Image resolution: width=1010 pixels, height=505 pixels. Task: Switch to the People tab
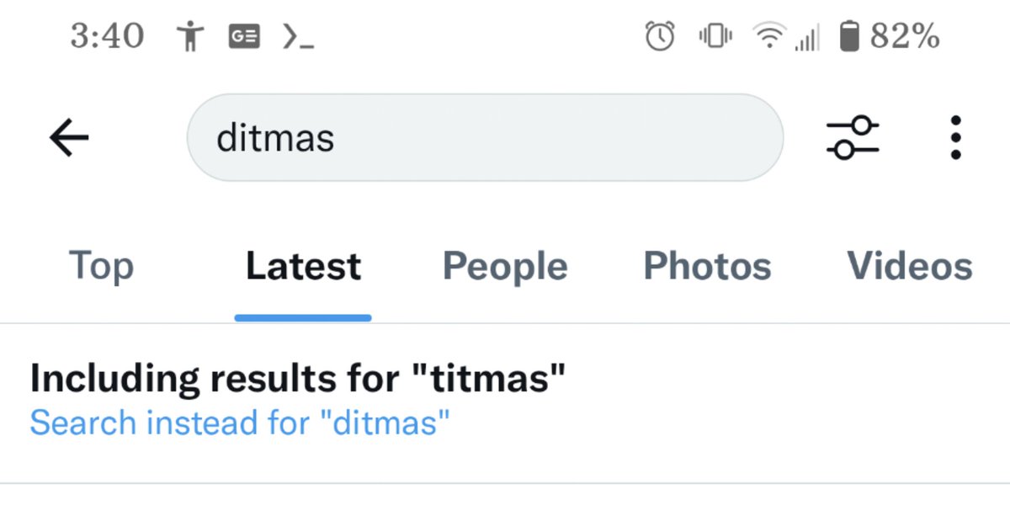click(x=505, y=266)
